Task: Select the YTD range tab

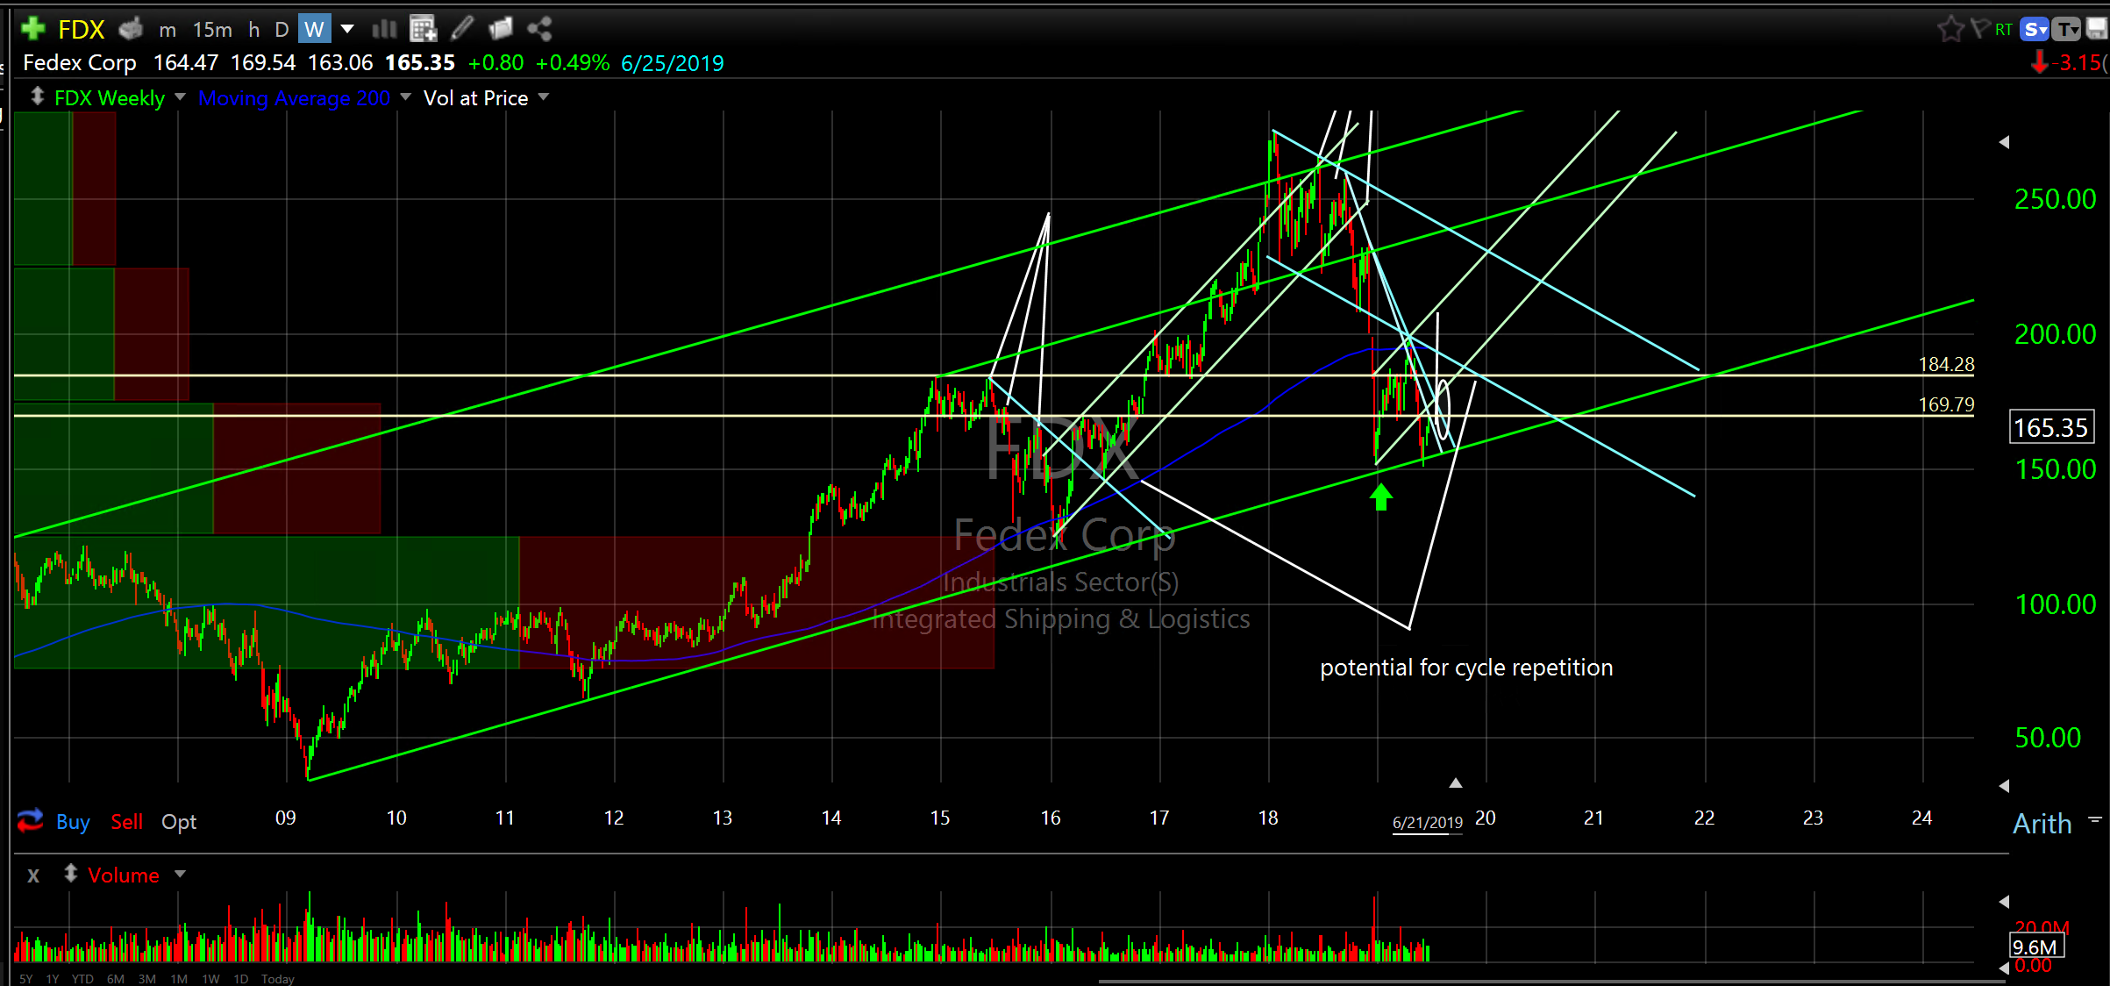Action: coord(82,979)
